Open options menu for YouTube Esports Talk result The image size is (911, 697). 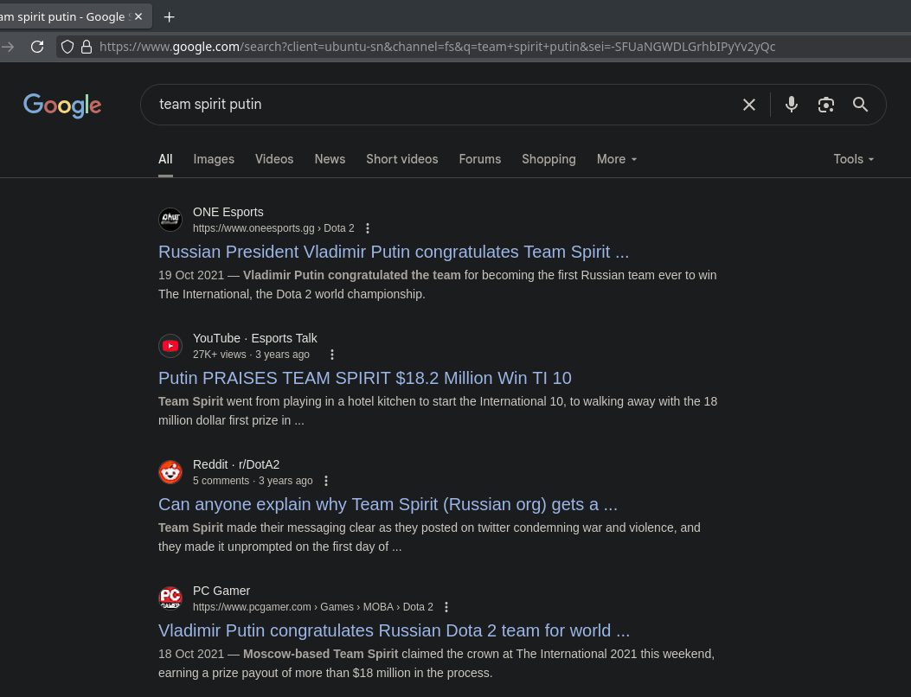pos(332,355)
